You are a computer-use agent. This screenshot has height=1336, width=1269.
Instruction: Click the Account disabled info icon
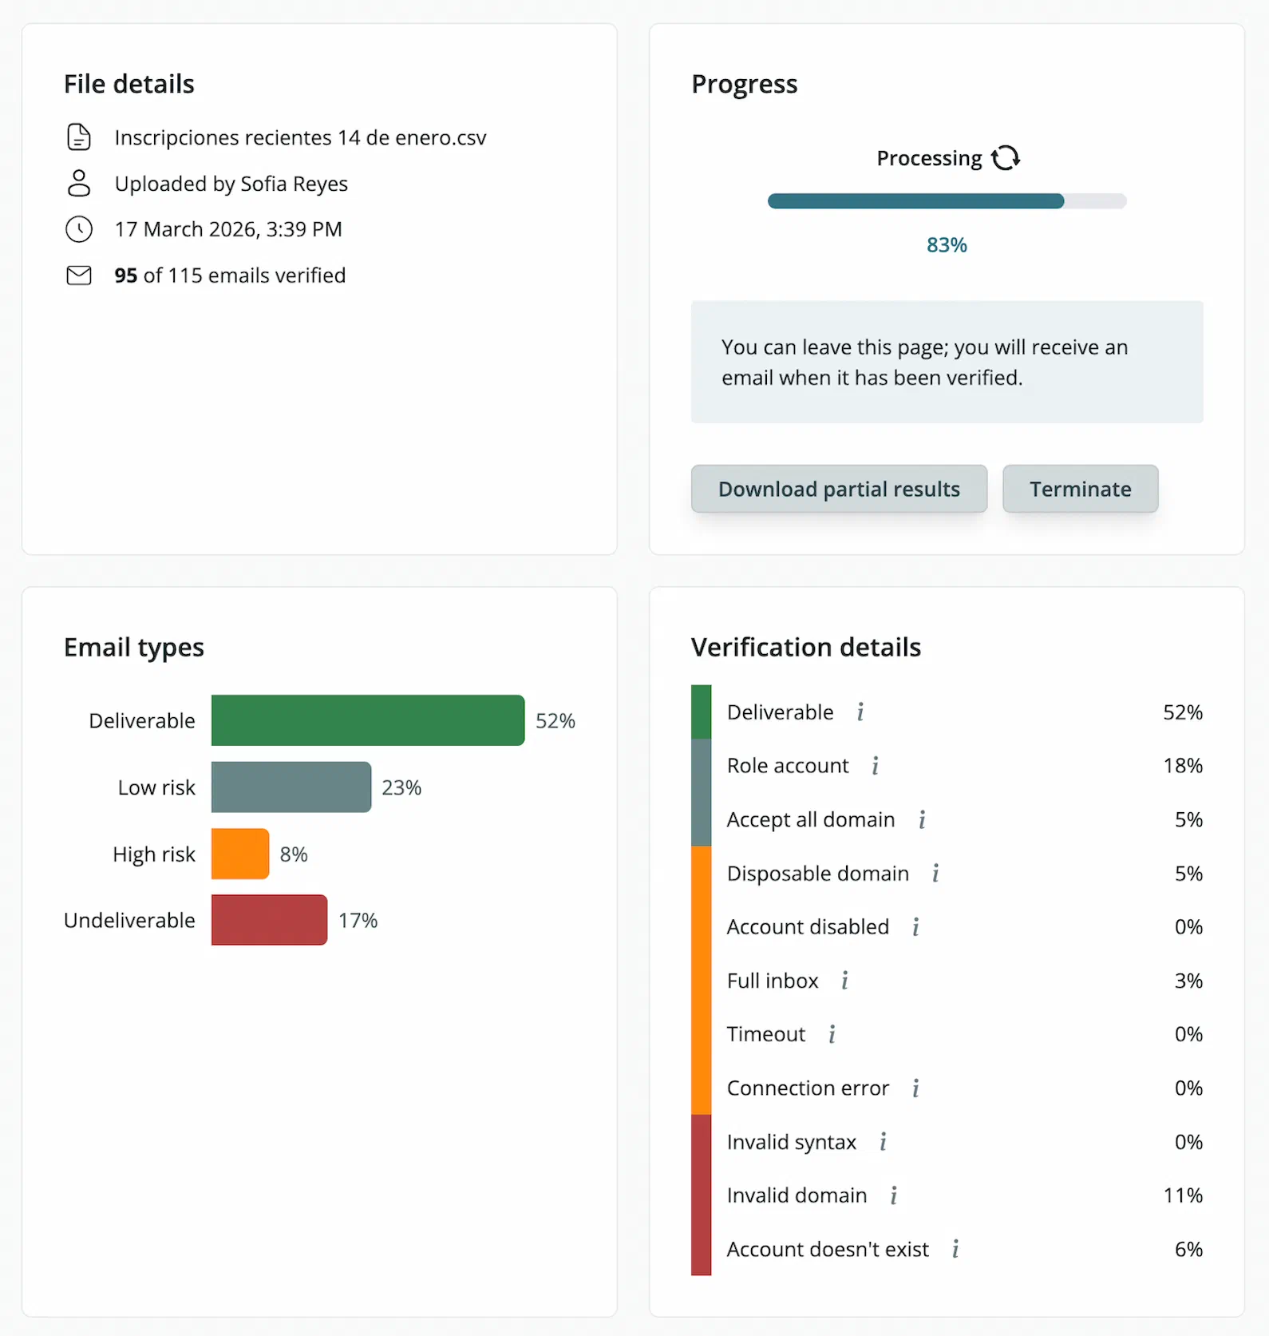(915, 928)
